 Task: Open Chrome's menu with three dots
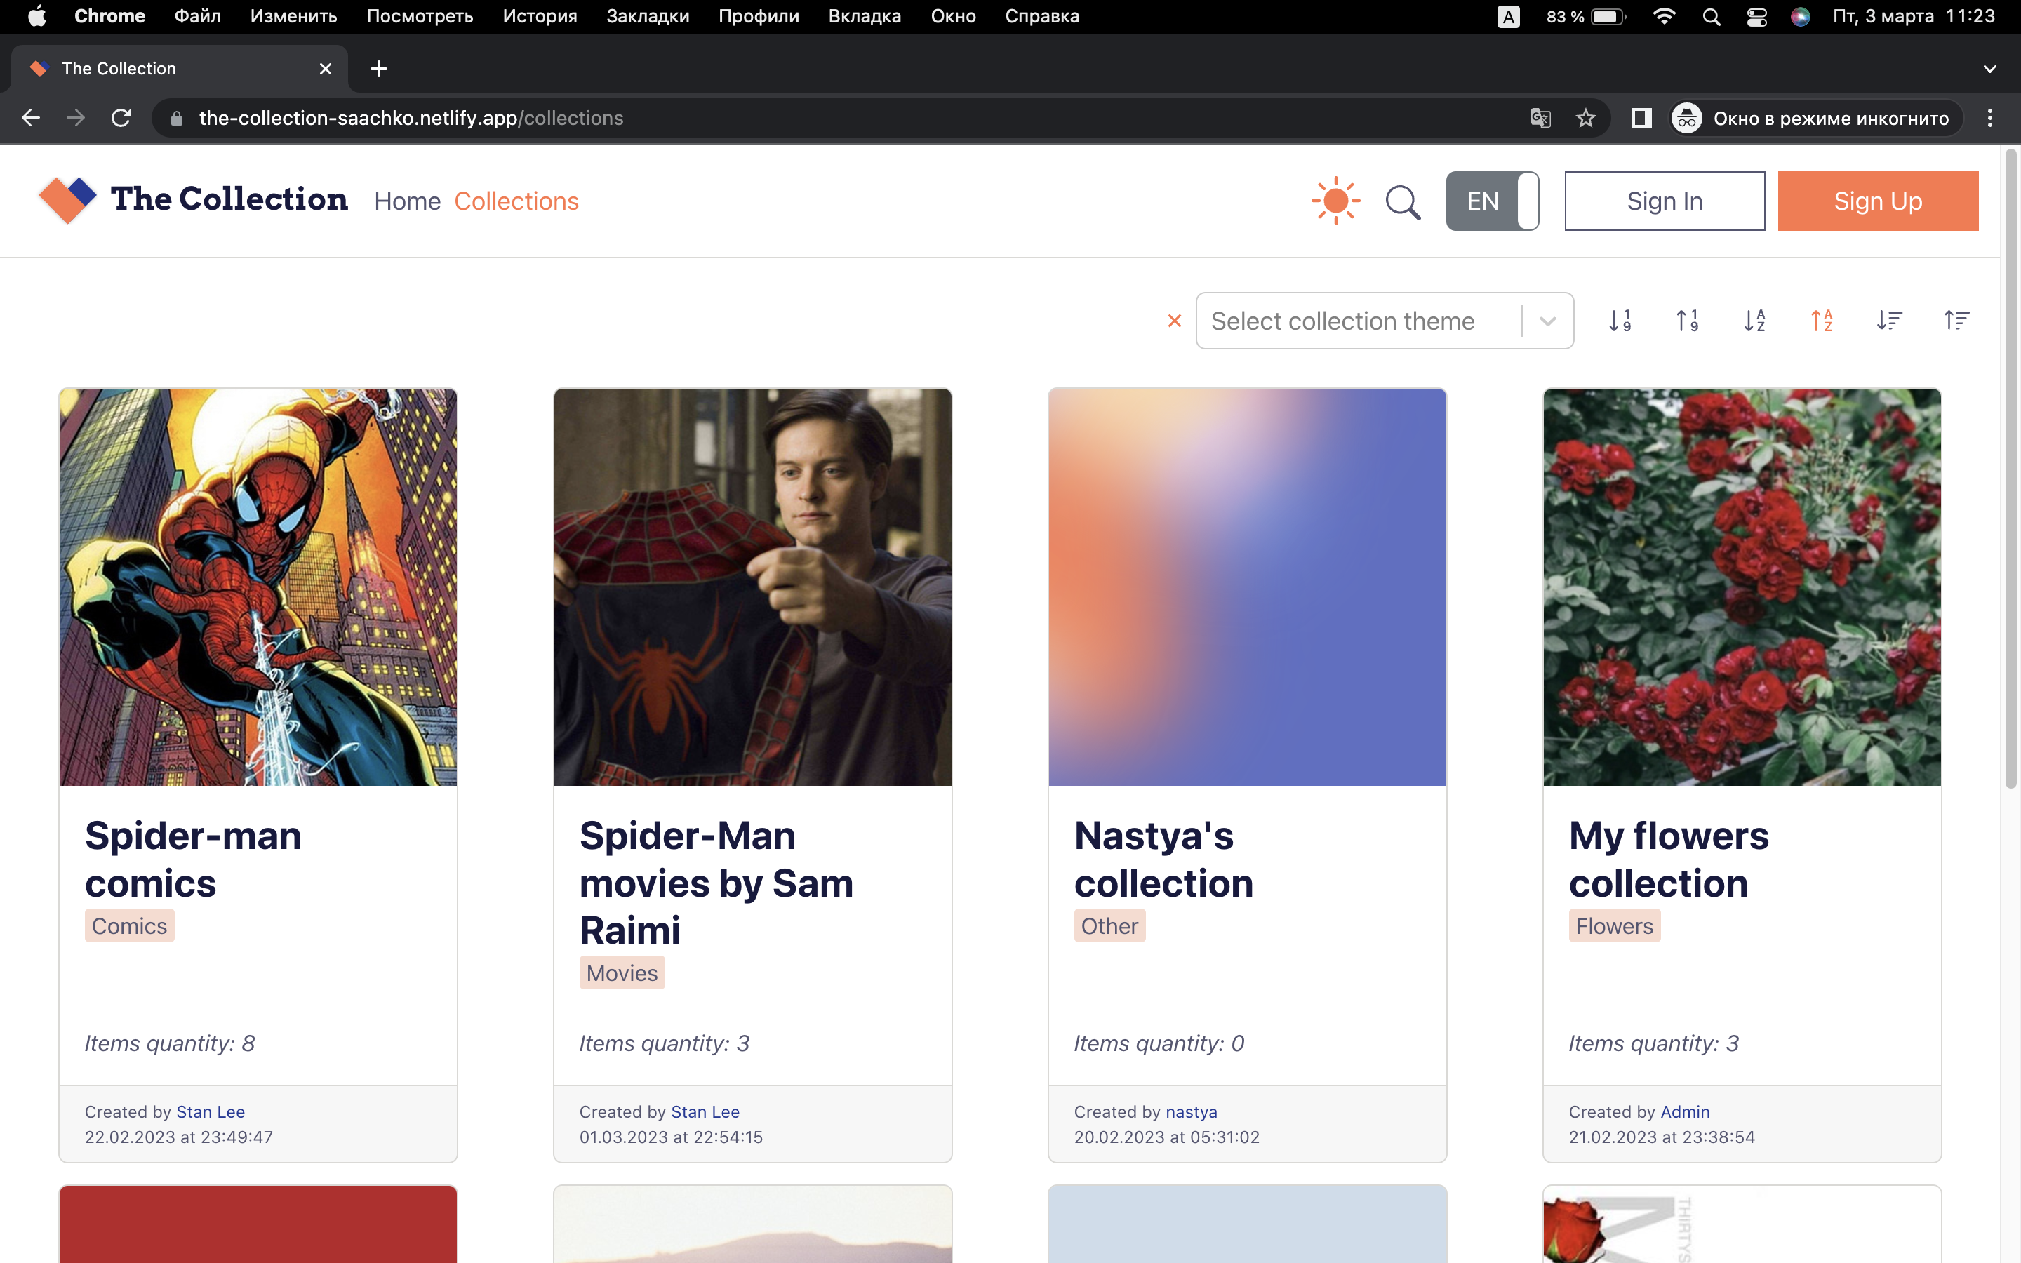click(x=1990, y=118)
